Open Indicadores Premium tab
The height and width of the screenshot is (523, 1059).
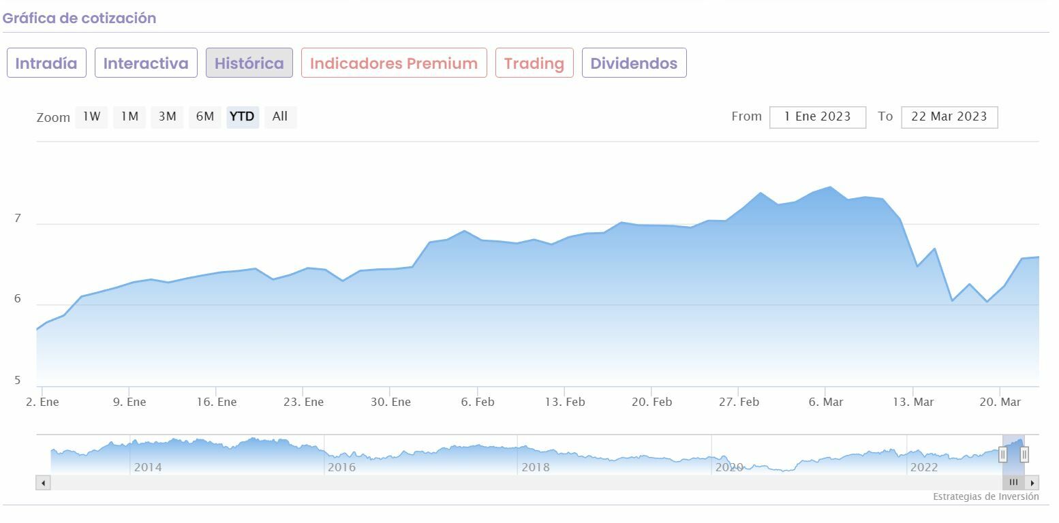click(394, 63)
